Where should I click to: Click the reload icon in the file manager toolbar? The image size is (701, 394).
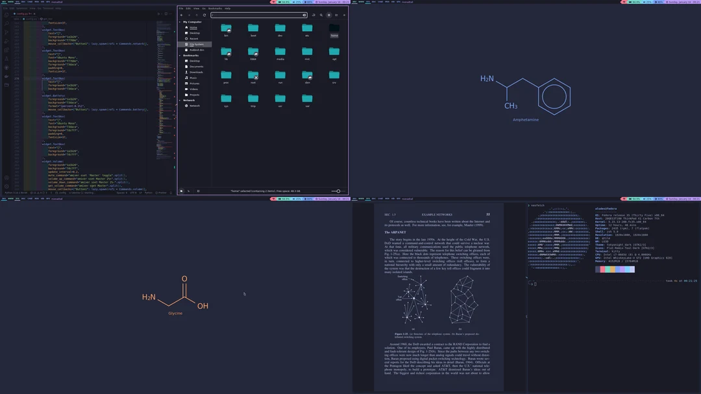pos(204,14)
